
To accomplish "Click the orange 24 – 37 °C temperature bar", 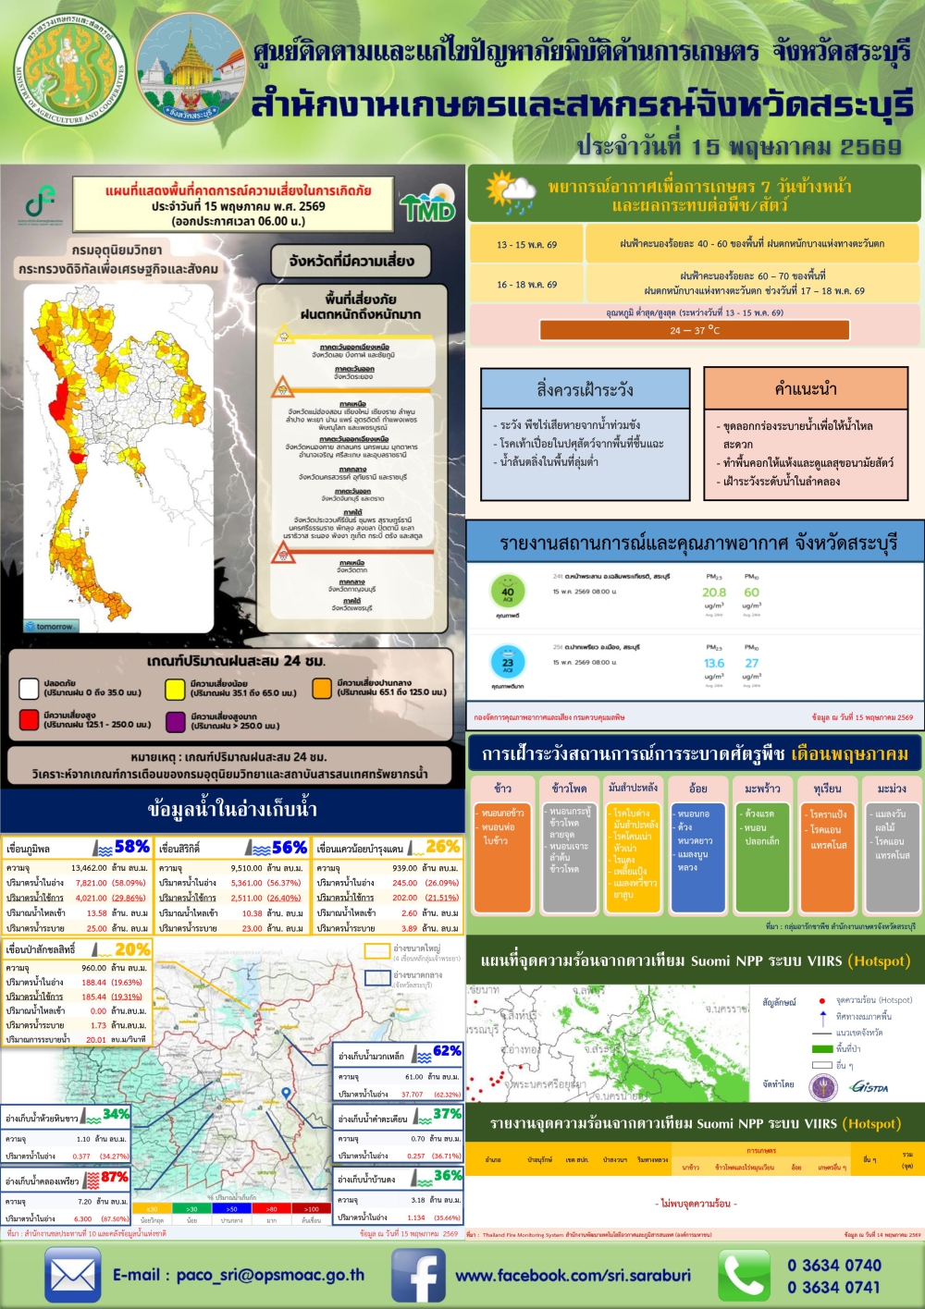I will click(695, 330).
